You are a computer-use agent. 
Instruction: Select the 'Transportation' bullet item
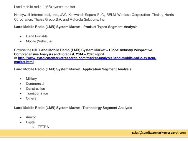pyautogui.click(x=37, y=93)
